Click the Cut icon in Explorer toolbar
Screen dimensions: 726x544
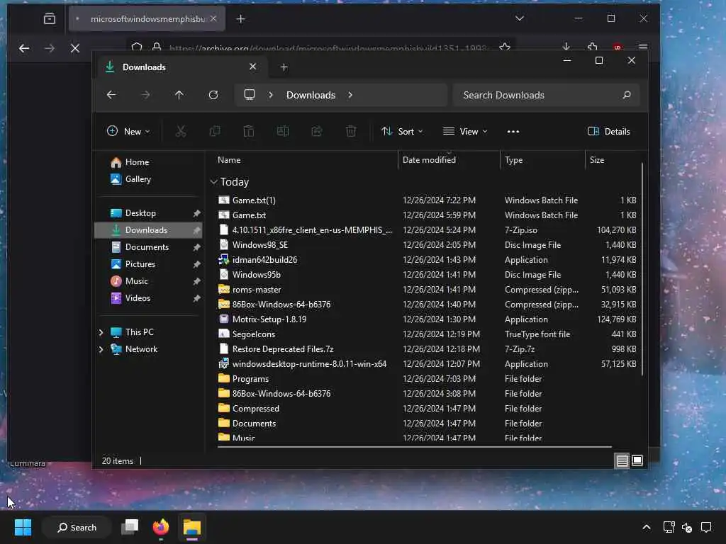click(x=181, y=131)
